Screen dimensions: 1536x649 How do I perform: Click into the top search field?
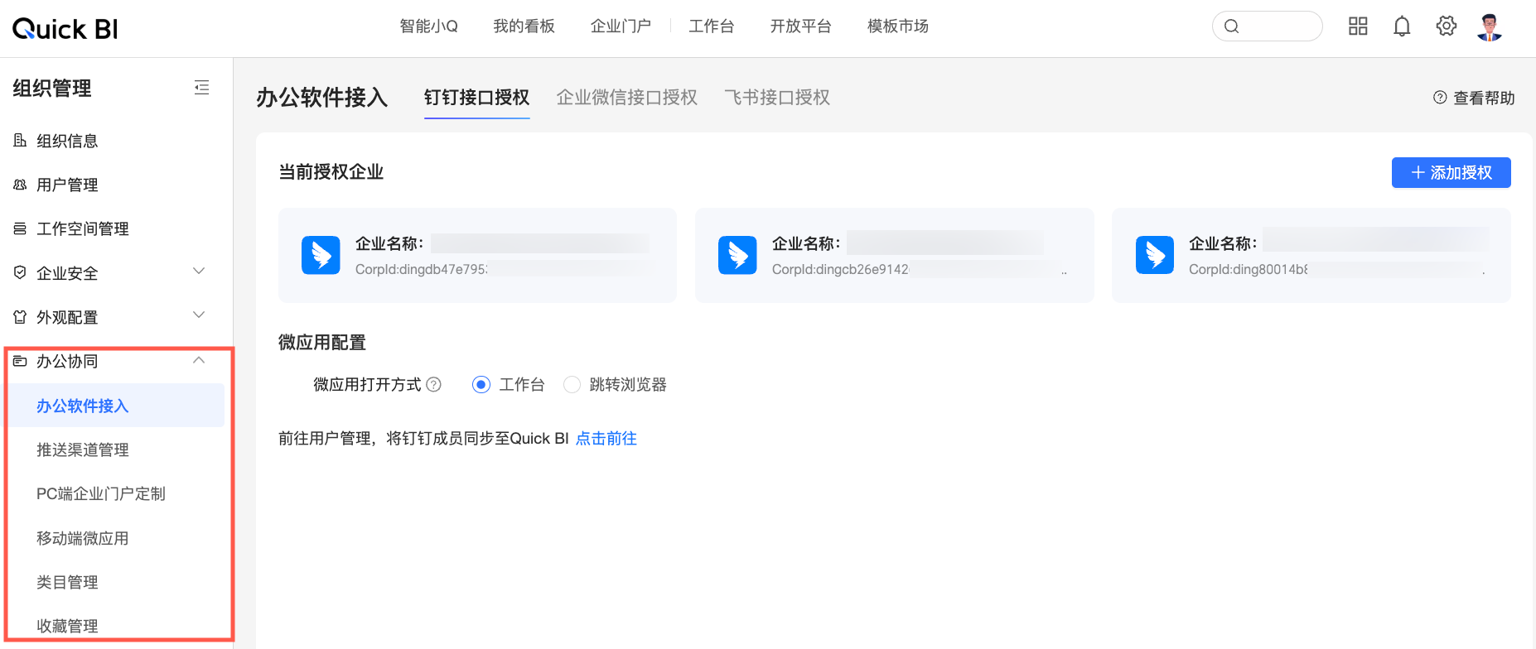(1268, 26)
